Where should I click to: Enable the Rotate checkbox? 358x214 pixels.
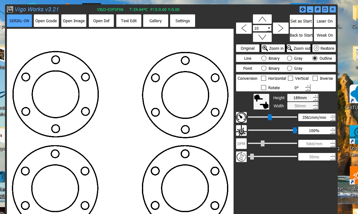pyautogui.click(x=264, y=88)
